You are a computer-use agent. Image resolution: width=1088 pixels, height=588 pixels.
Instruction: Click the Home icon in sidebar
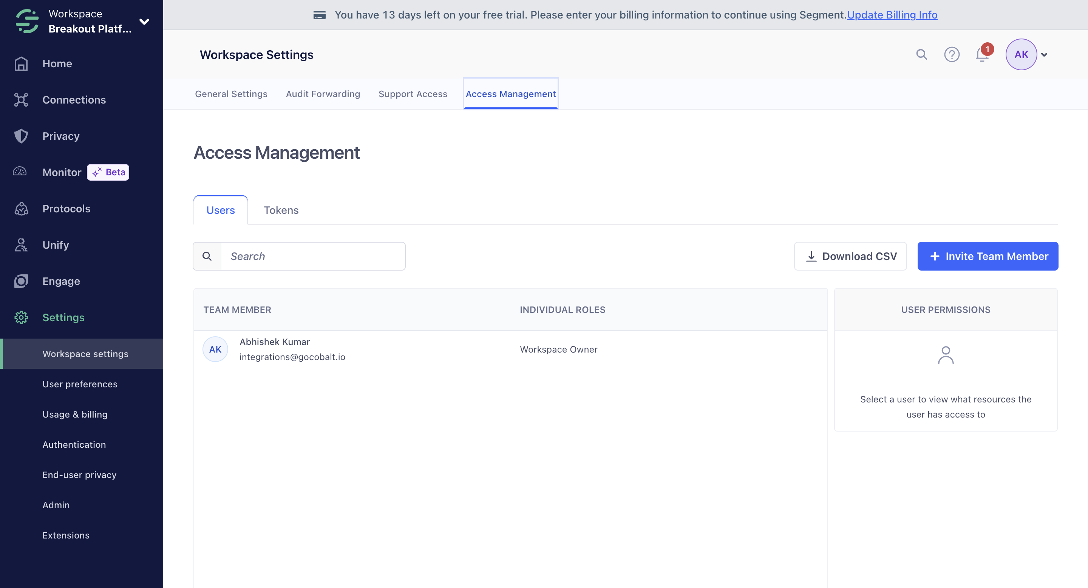click(21, 64)
